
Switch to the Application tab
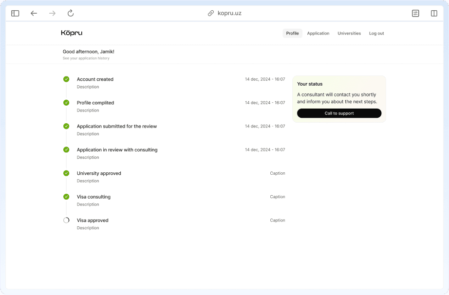pyautogui.click(x=318, y=33)
